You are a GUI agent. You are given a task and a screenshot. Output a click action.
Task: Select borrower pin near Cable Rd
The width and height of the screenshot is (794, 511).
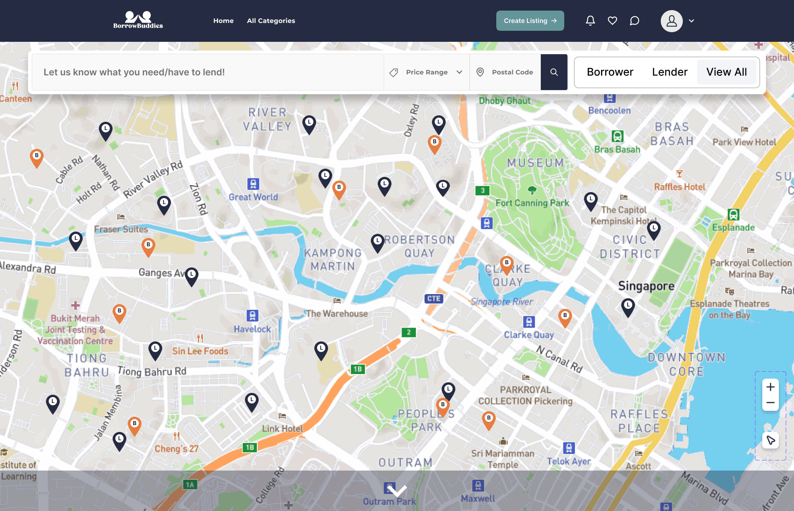tap(37, 158)
